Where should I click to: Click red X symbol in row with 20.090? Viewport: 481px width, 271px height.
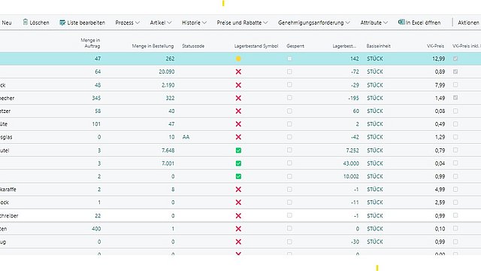238,72
